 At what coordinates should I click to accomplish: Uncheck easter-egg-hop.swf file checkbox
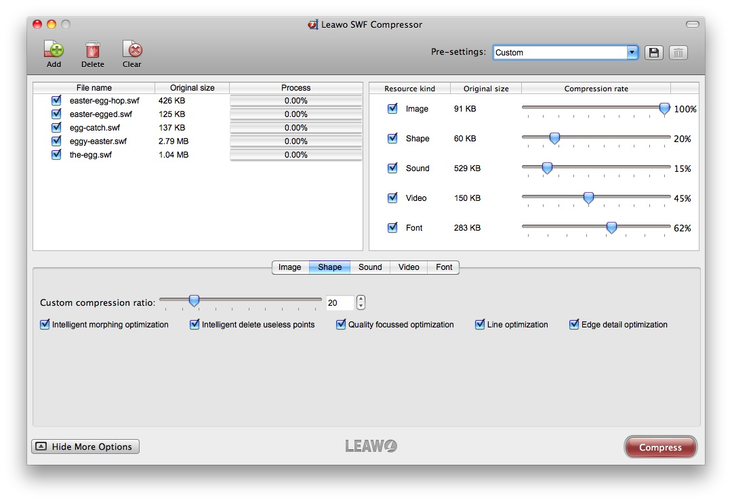click(x=56, y=100)
